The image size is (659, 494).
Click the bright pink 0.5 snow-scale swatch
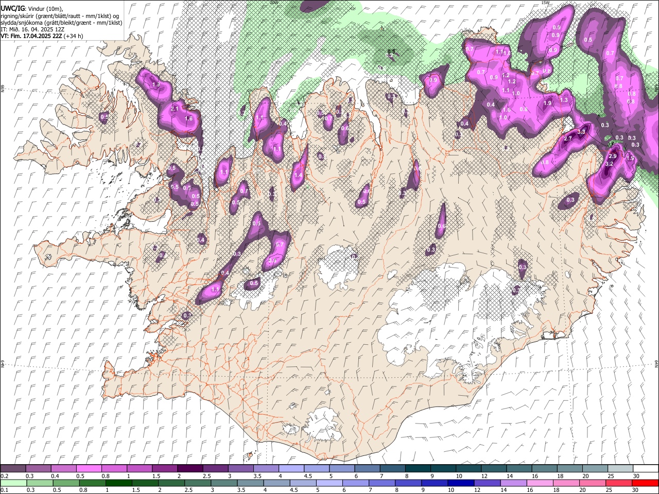coord(89,469)
